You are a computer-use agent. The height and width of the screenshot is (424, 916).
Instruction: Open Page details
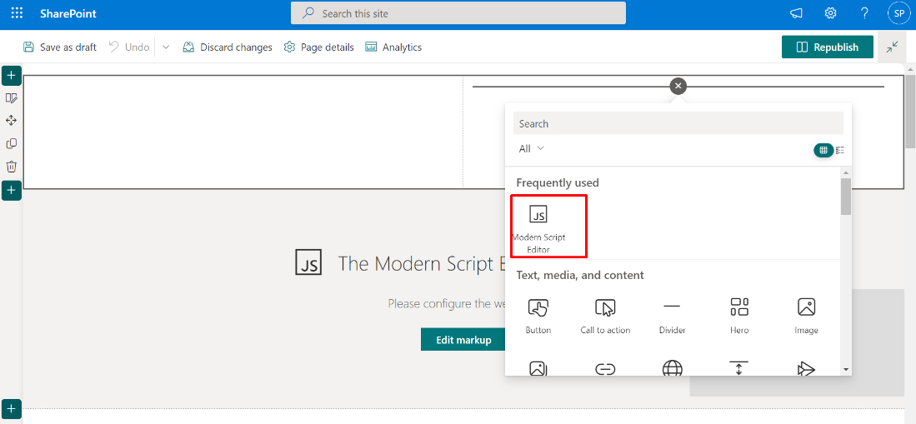coord(318,47)
